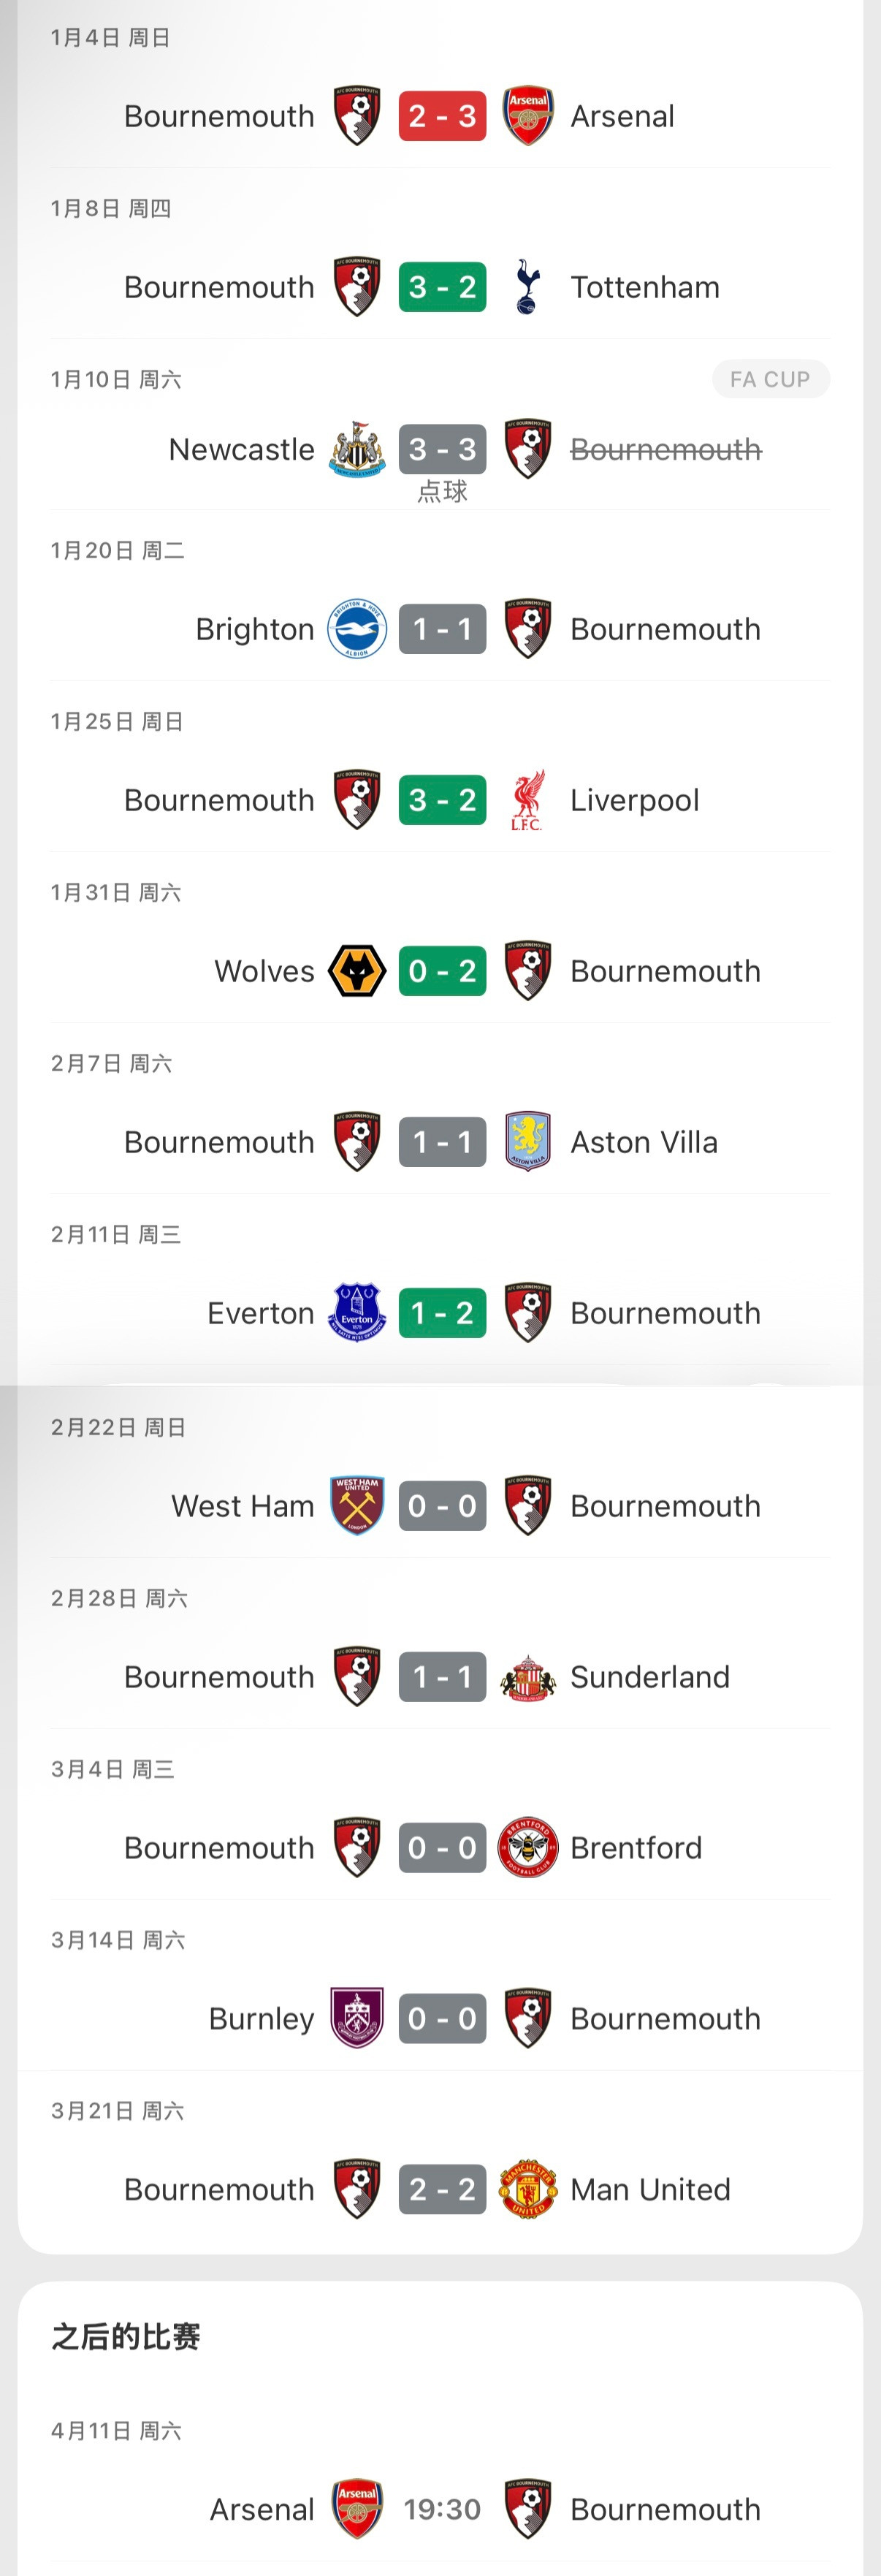Screen dimensions: 881x2576
Task: Open the 2 - 3 score against Arsenal
Action: tap(442, 116)
